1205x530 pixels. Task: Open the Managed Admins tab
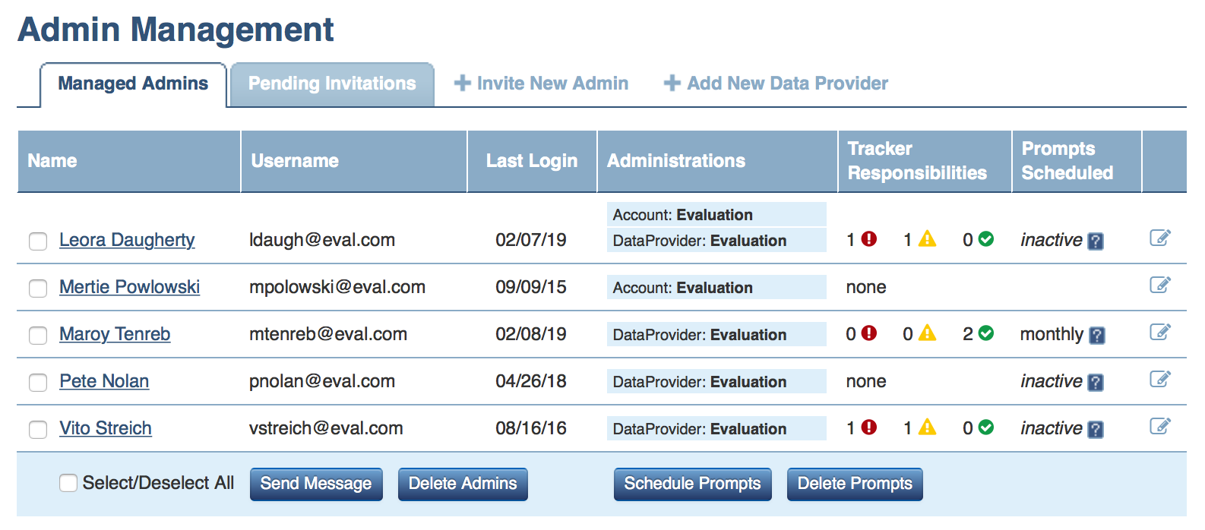(133, 84)
